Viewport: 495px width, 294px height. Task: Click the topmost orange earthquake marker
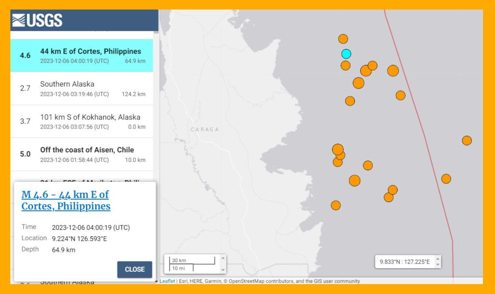tap(343, 39)
